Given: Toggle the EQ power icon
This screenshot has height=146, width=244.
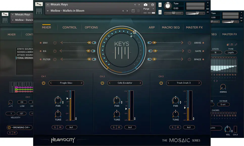Looking at the screenshot, I should tap(55, 51).
